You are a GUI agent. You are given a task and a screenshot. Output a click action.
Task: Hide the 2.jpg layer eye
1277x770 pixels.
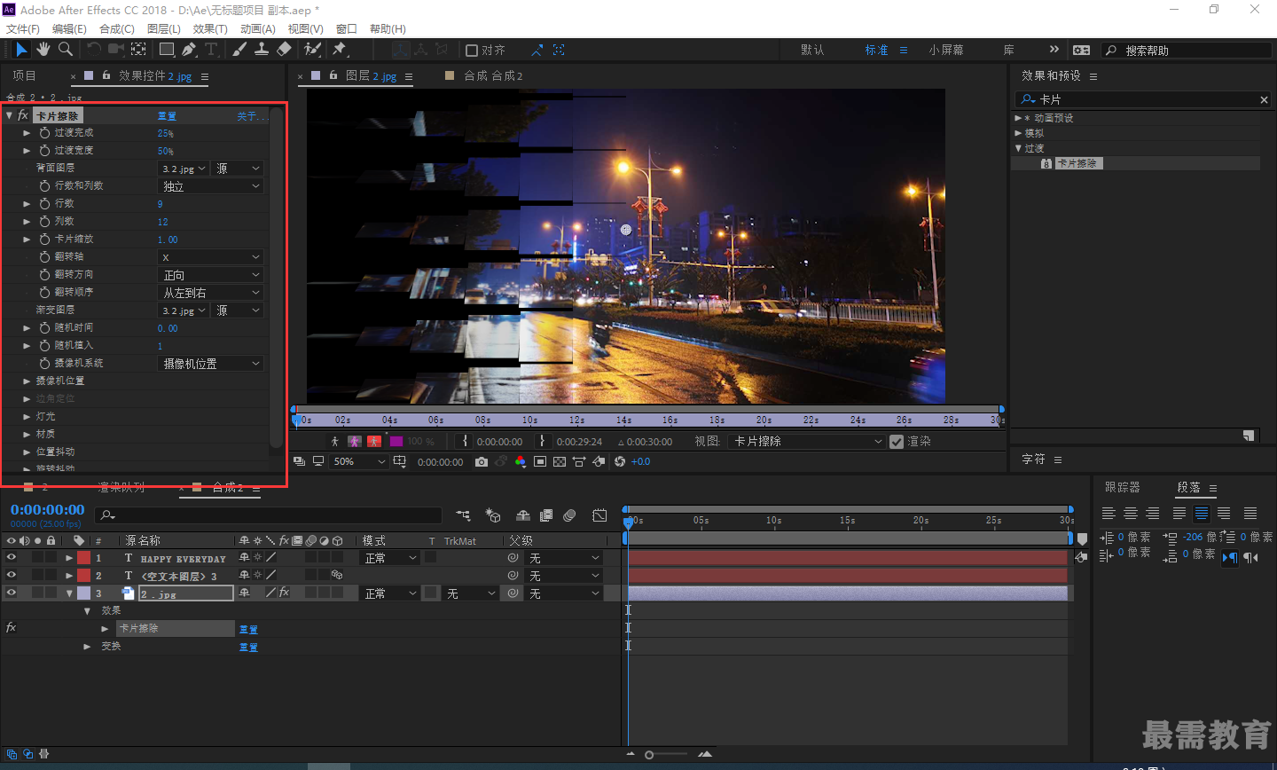12,593
